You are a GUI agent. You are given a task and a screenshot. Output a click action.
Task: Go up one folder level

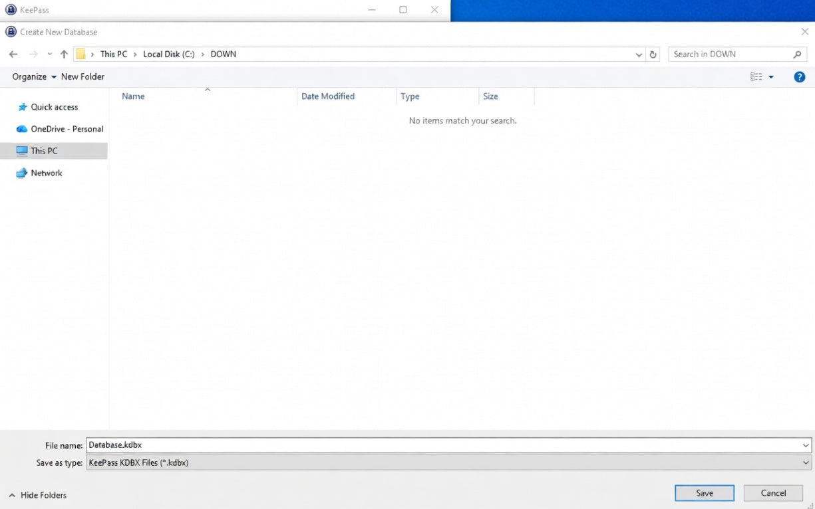point(64,54)
